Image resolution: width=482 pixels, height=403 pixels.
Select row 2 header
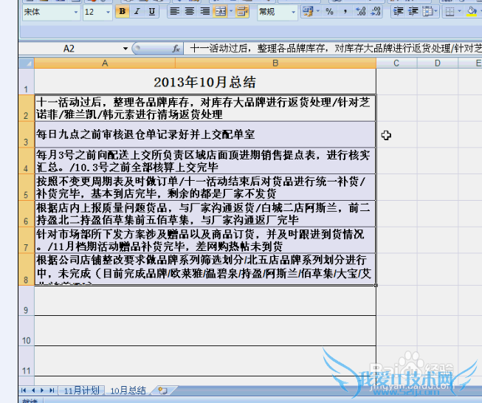pos(27,108)
